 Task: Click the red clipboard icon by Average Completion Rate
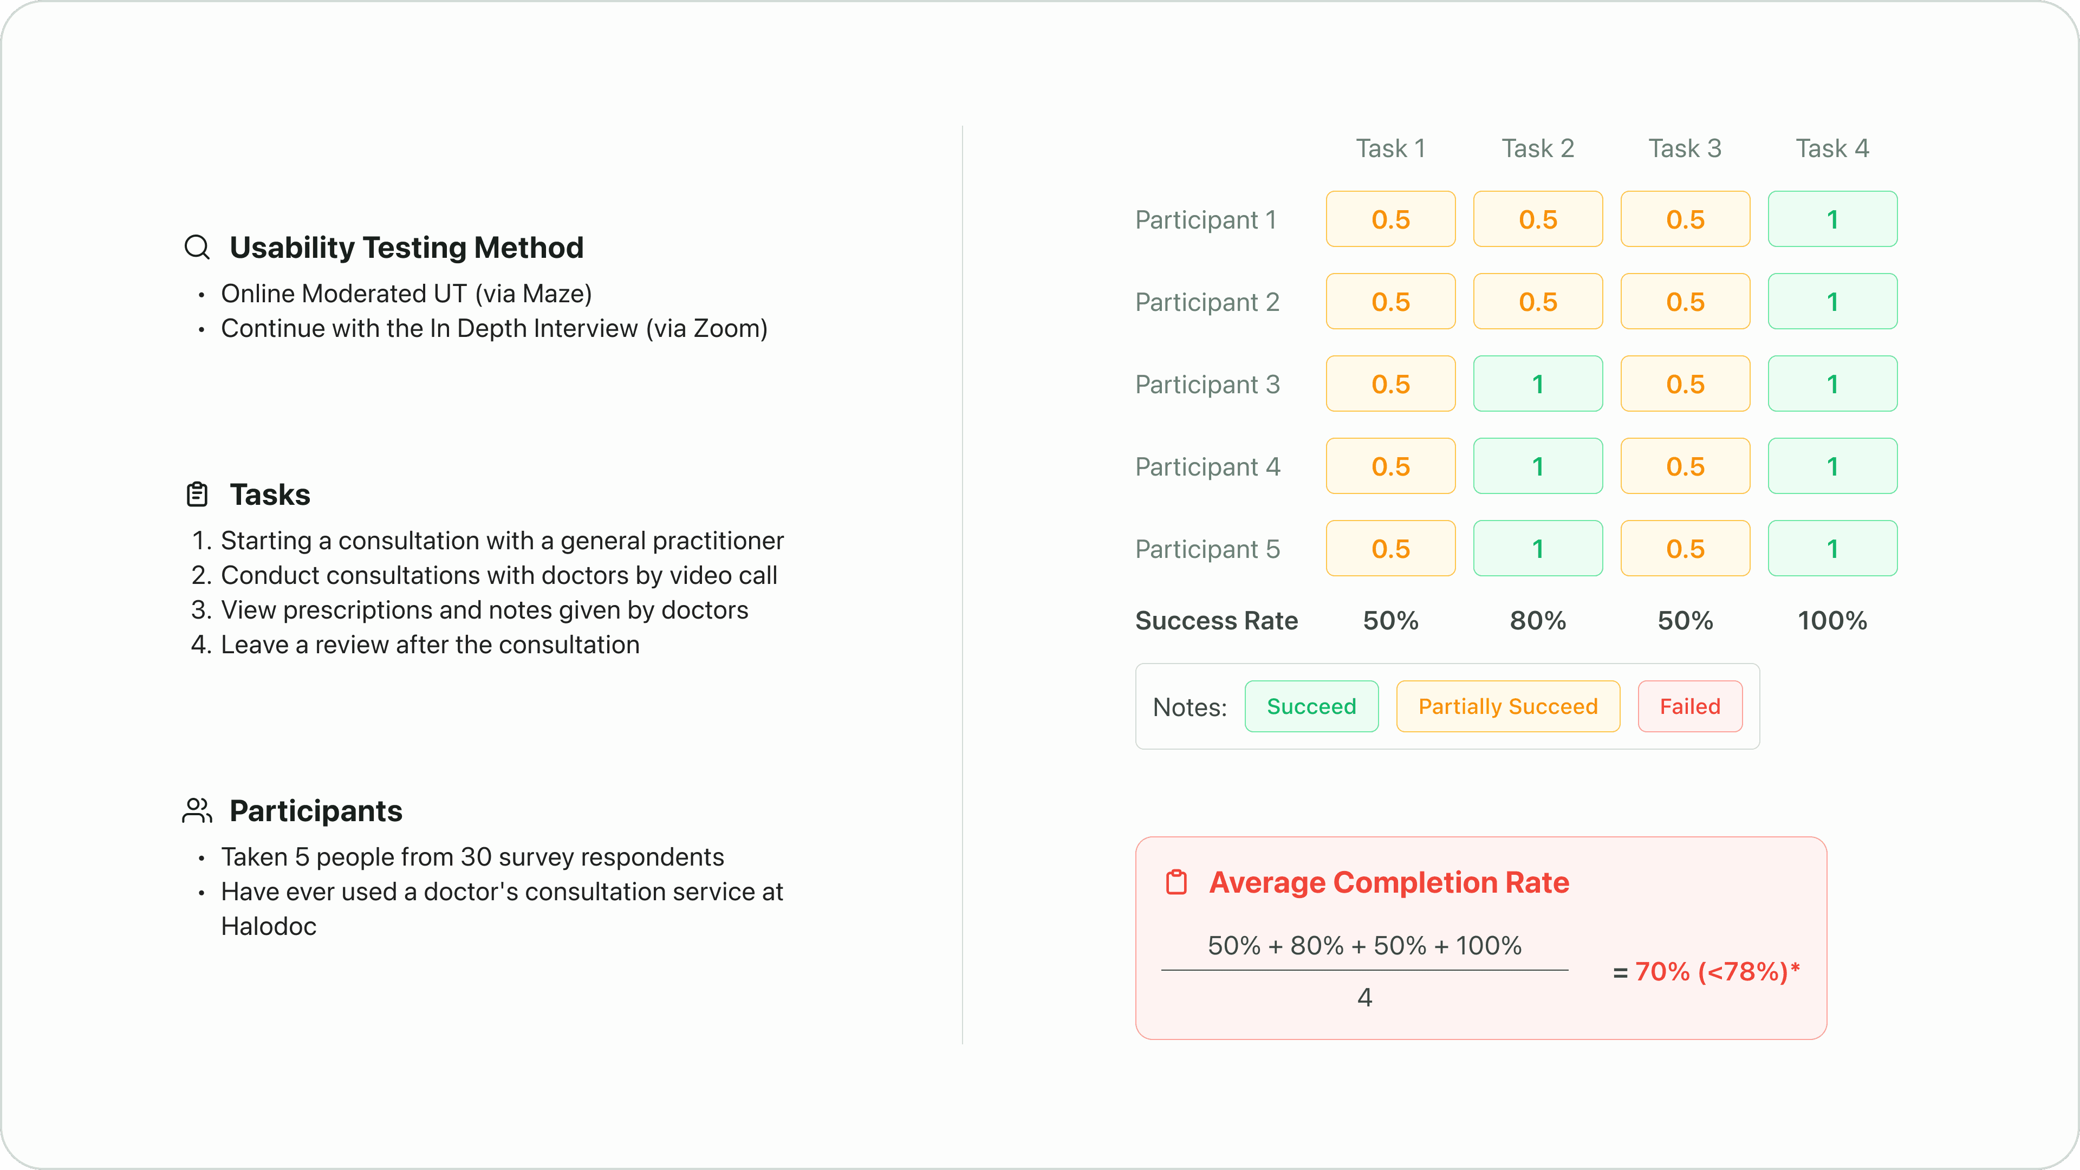(x=1176, y=882)
